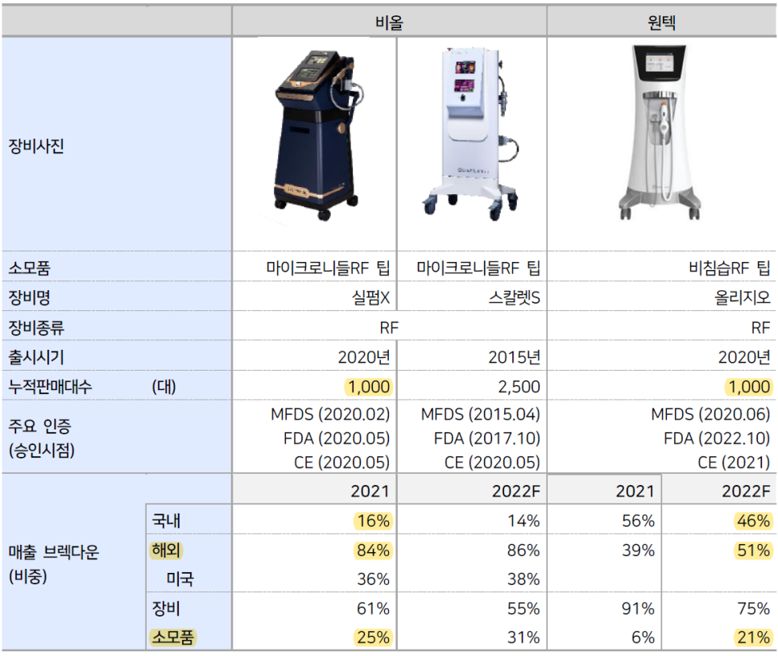778x656 pixels.
Task: Select the 61% equipment value
Action: (x=373, y=608)
